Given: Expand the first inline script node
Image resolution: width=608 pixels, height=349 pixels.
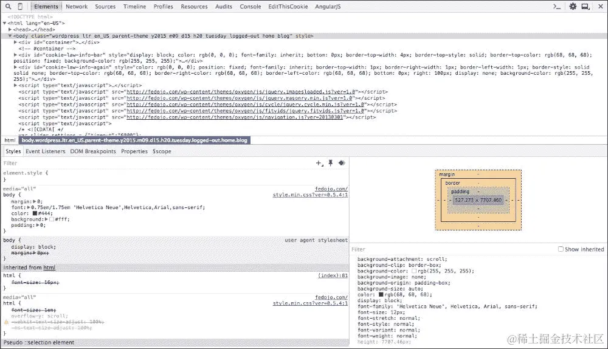Looking at the screenshot, I should click(16, 85).
